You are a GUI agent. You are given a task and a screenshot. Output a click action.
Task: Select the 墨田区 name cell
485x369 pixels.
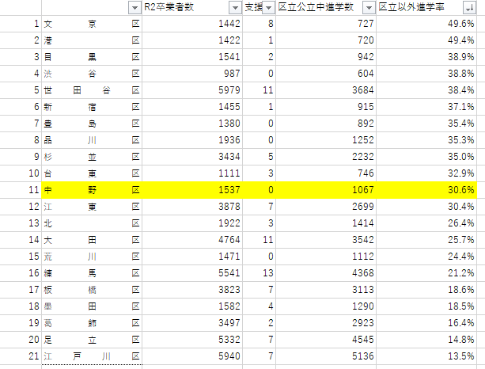[92, 306]
